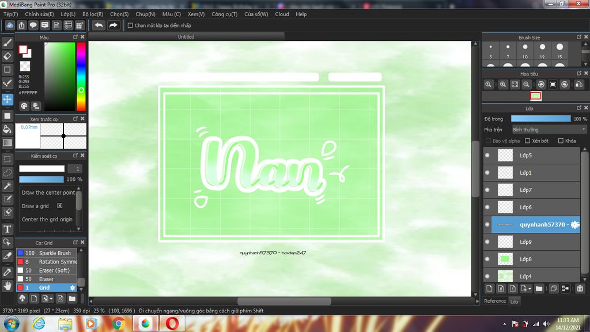Select the Move tool
Screen dimensions: 590x332
coord(7,99)
